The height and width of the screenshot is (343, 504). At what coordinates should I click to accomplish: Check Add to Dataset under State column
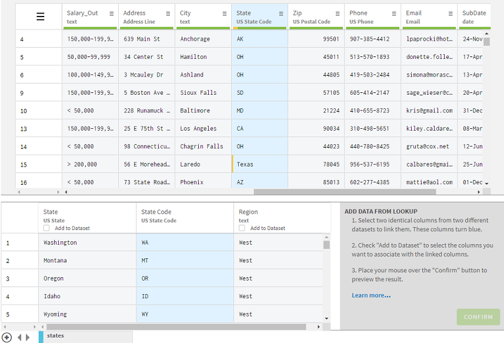coord(46,228)
